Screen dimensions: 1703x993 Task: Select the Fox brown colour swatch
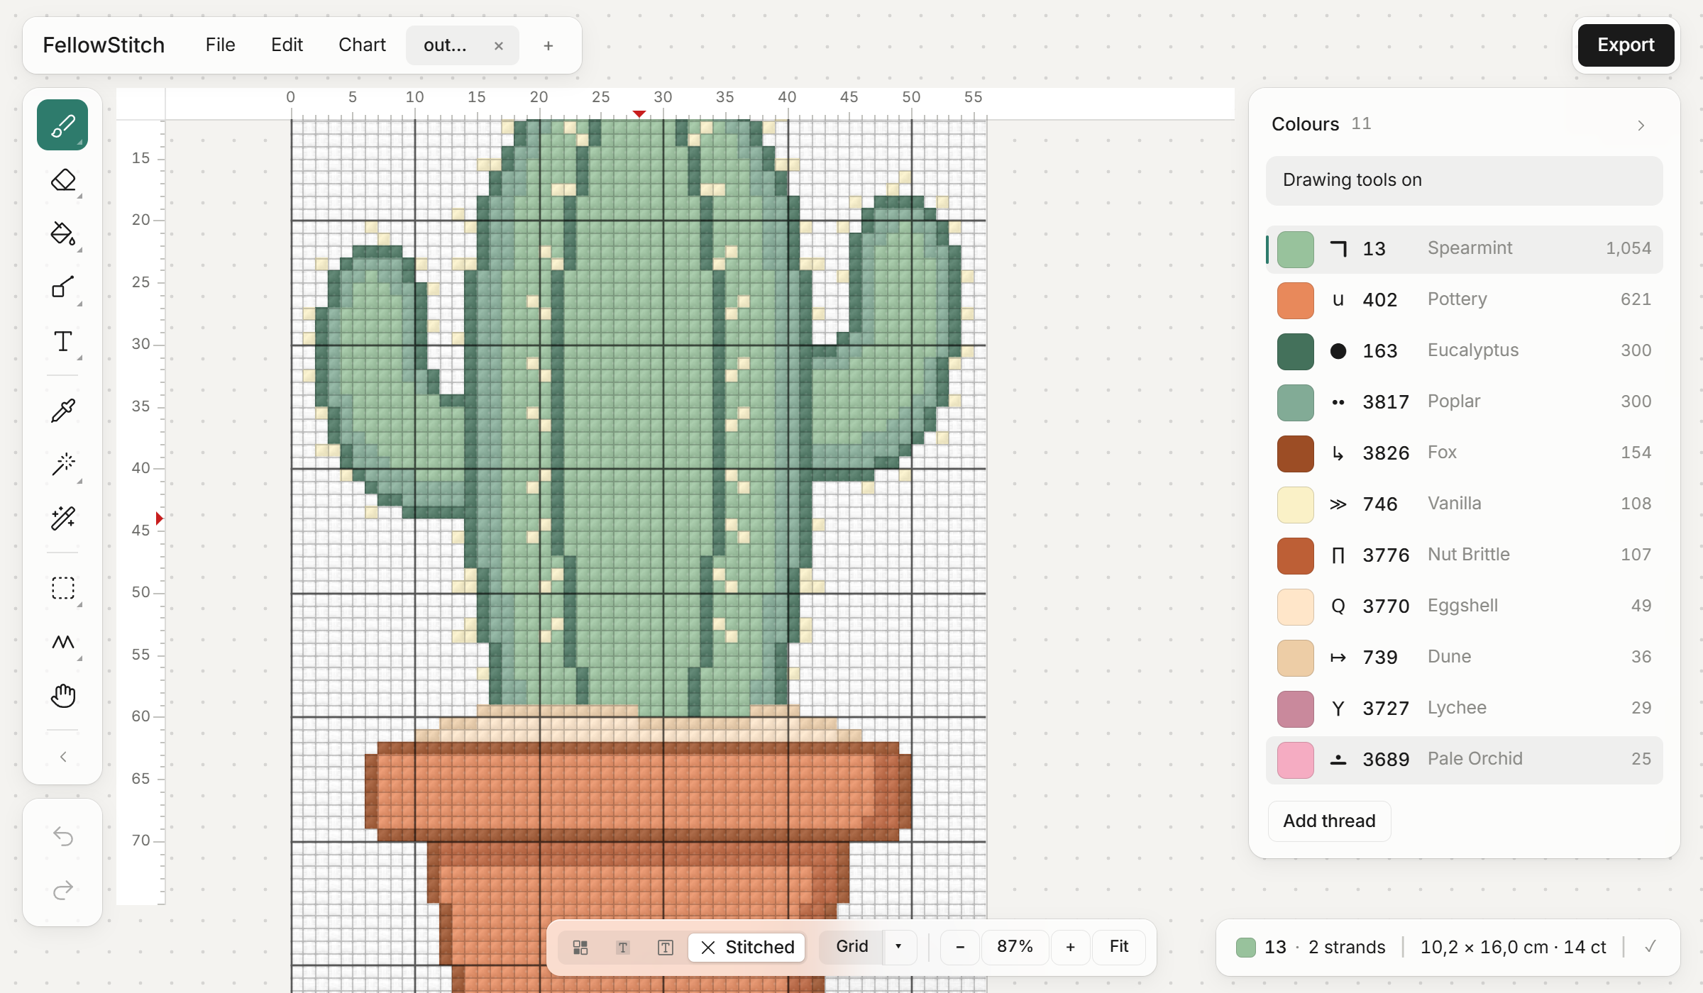pos(1296,454)
